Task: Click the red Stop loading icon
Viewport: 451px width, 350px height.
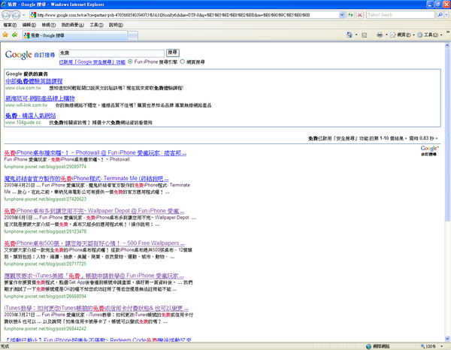Action: [x=359, y=15]
